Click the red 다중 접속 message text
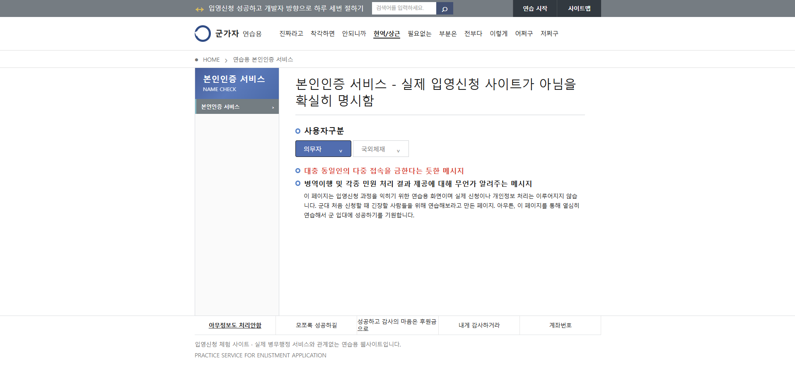This screenshot has width=795, height=388. (x=384, y=171)
